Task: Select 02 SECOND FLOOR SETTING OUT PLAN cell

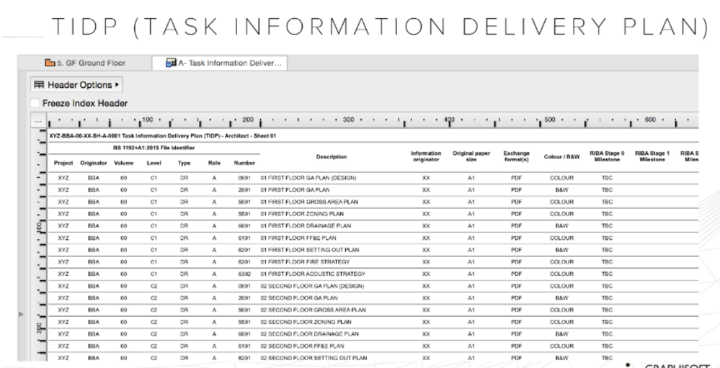Action: tap(314, 358)
